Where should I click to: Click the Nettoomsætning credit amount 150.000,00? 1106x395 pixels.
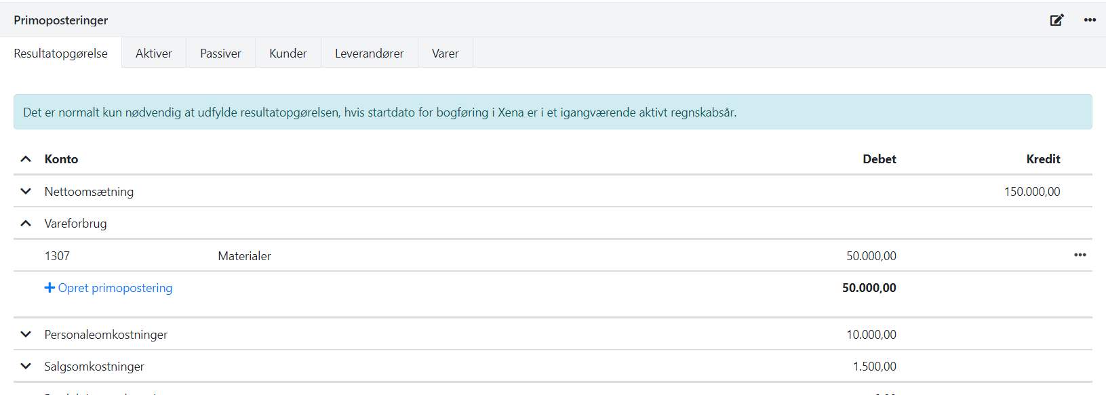click(x=1031, y=192)
